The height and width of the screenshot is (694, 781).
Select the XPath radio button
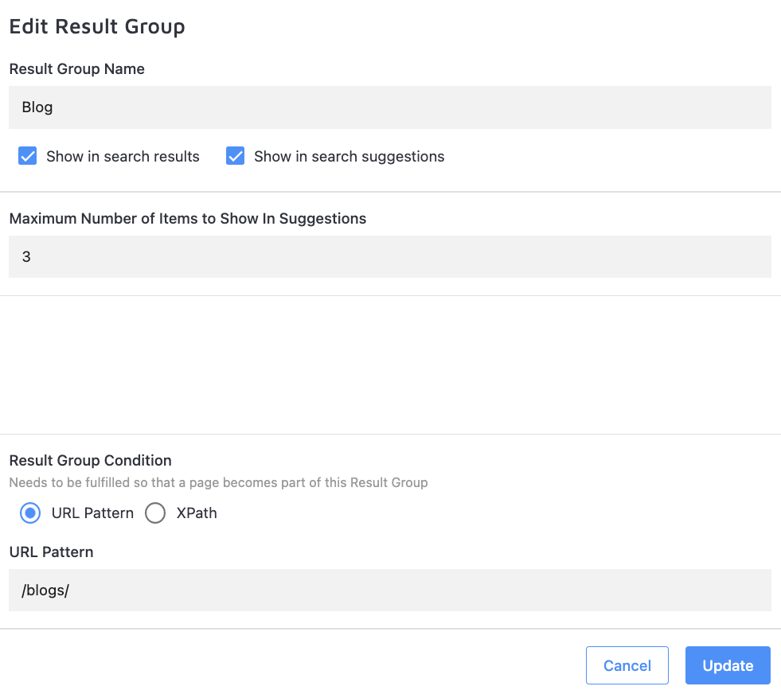155,513
